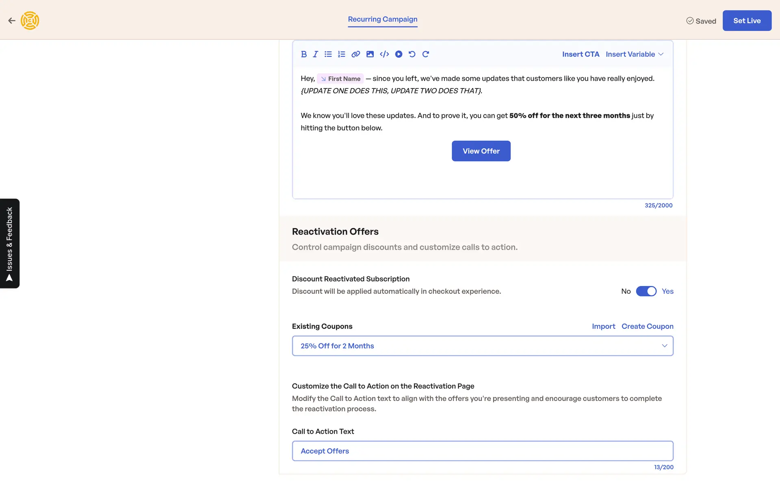Apply bold formatting in the editor
Screen dimensions: 780x487
tap(303, 54)
